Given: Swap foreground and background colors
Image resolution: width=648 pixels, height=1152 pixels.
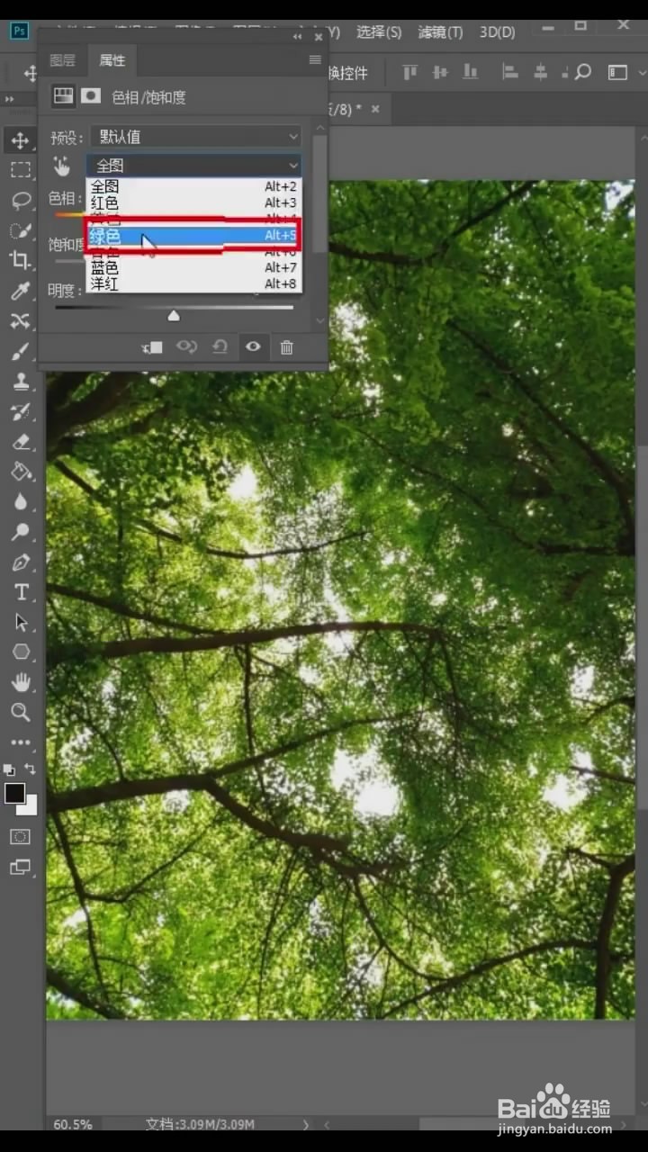Looking at the screenshot, I should (x=30, y=769).
